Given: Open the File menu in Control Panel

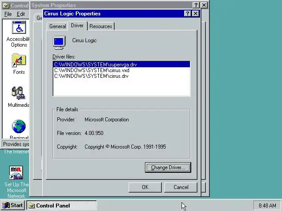Looking at the screenshot, I should [8, 14].
